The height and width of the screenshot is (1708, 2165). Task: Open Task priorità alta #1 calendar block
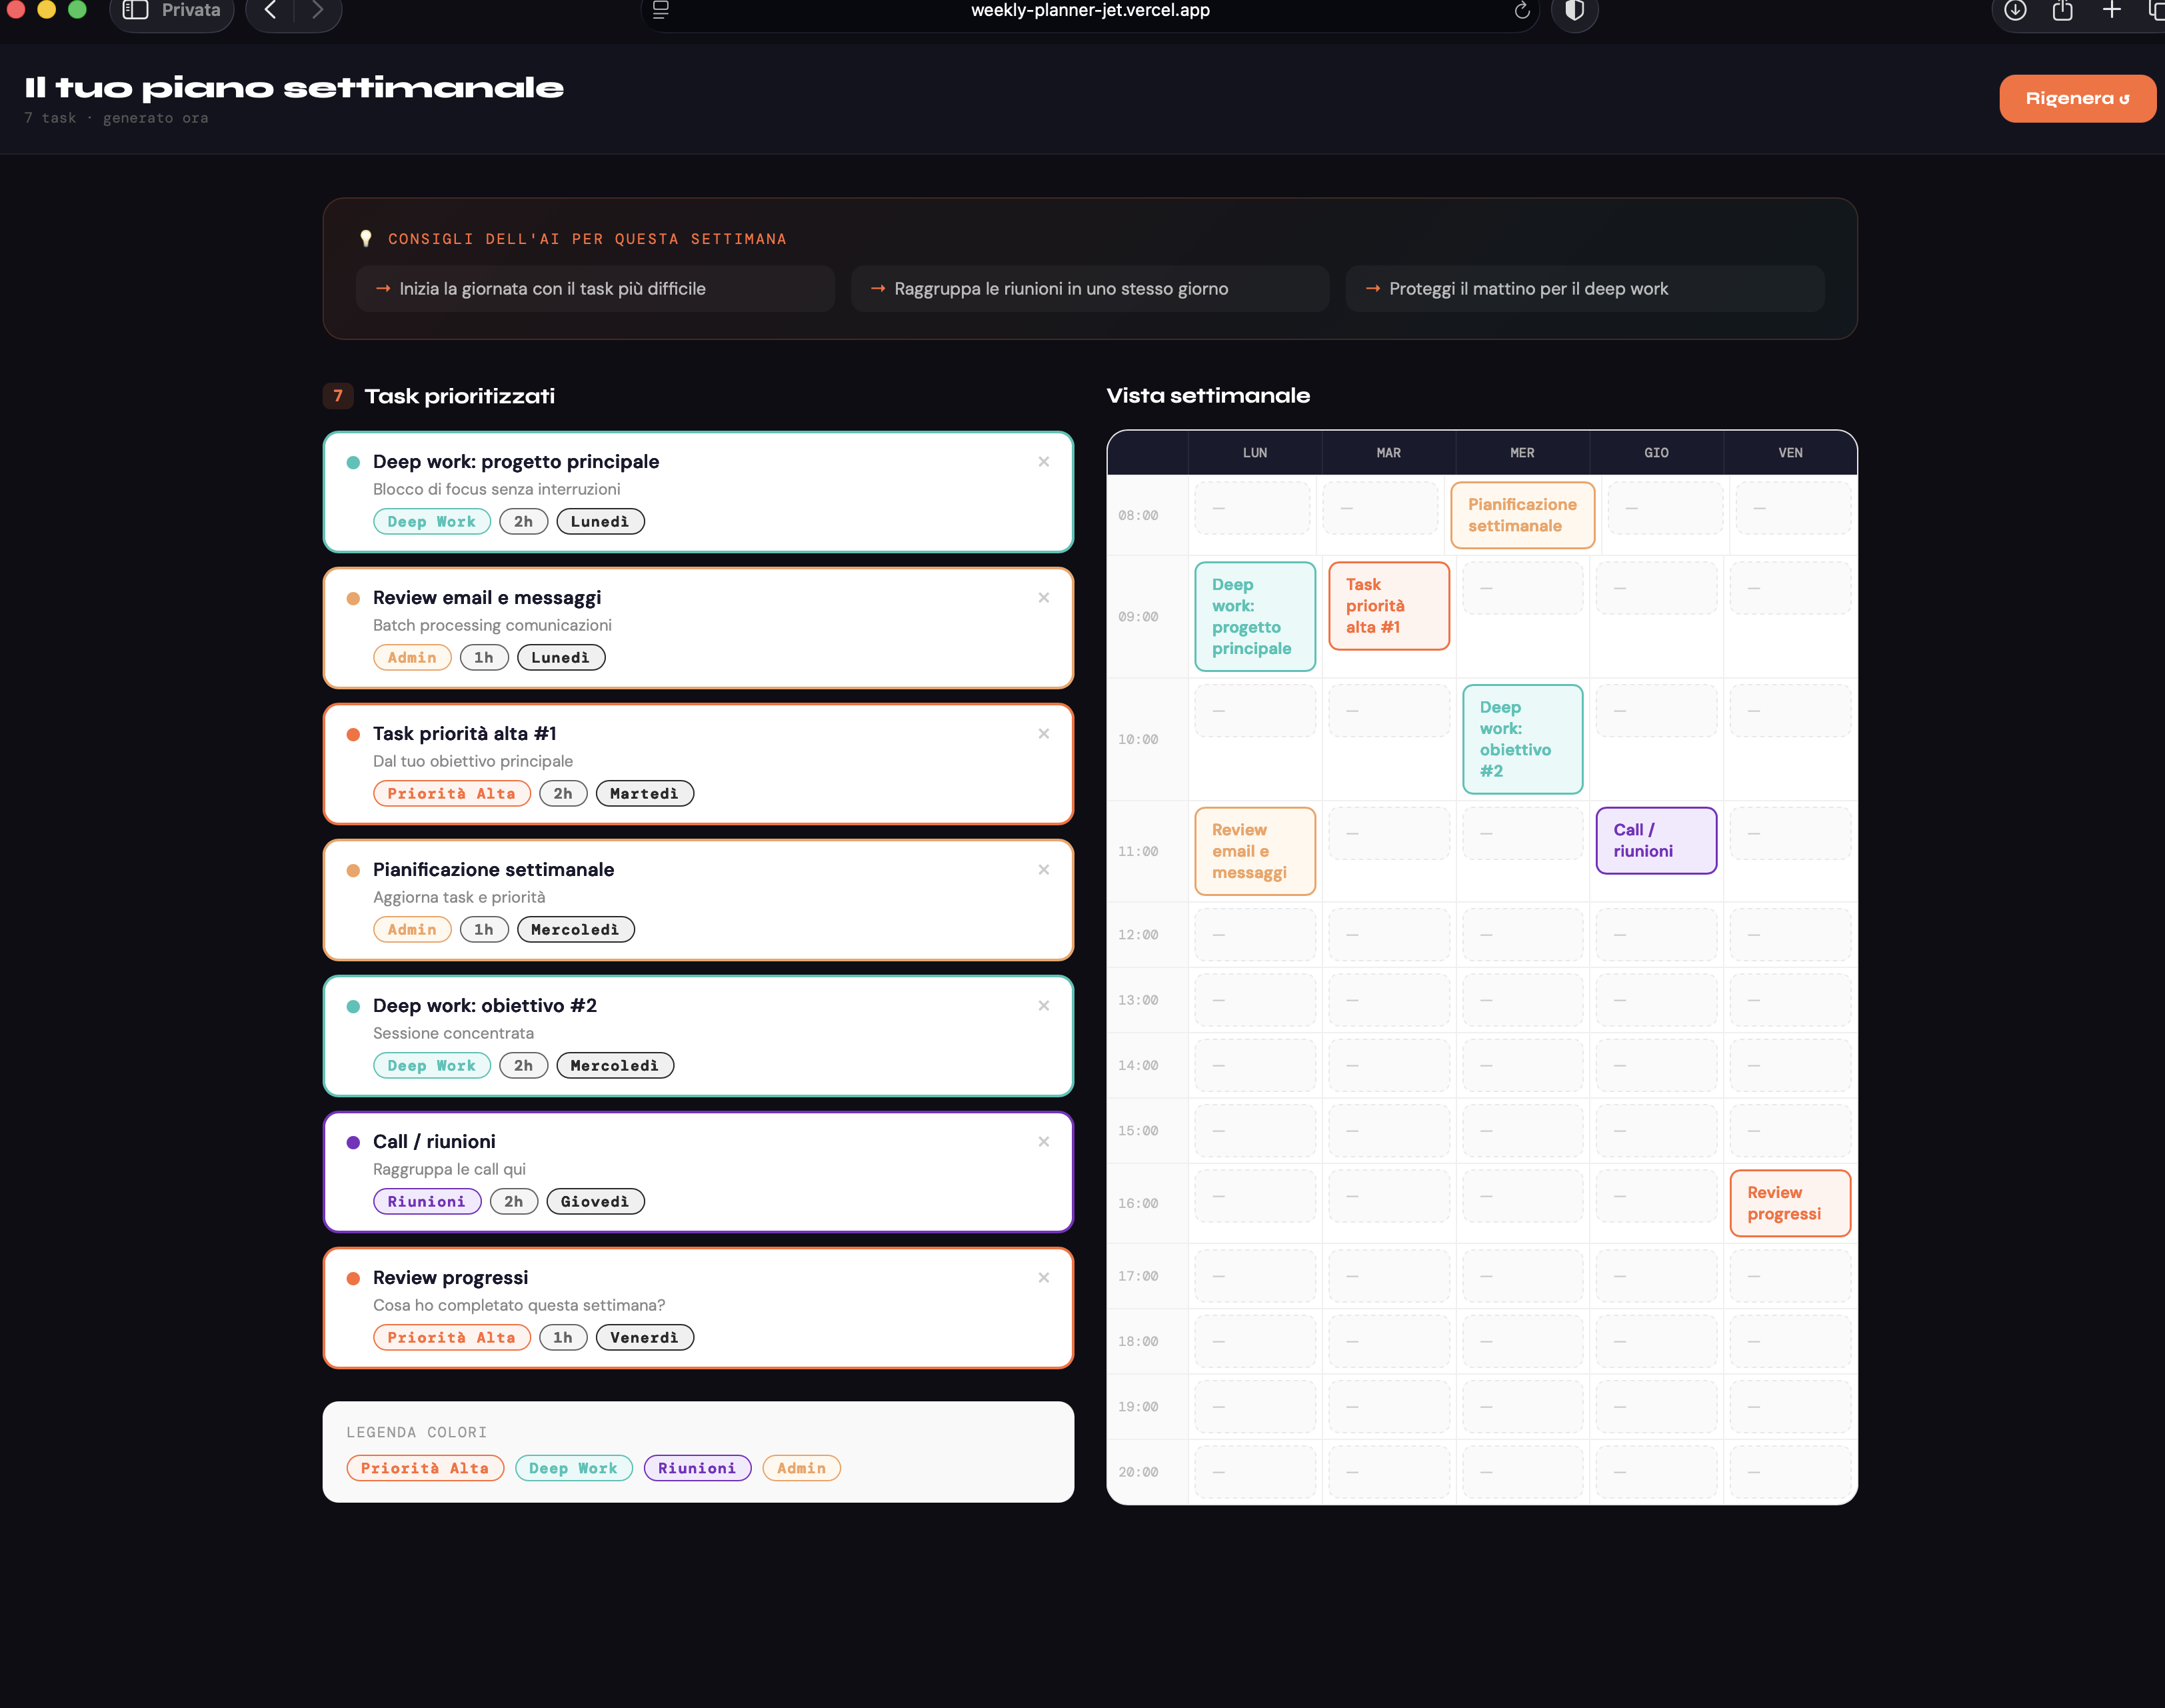point(1389,606)
